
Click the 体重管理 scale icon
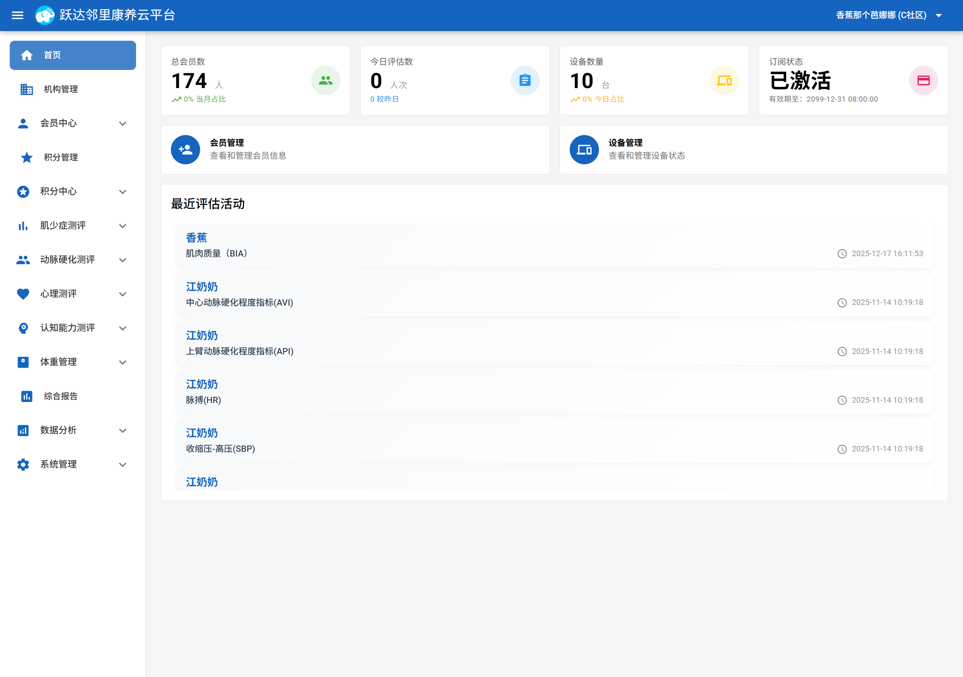pyautogui.click(x=23, y=362)
